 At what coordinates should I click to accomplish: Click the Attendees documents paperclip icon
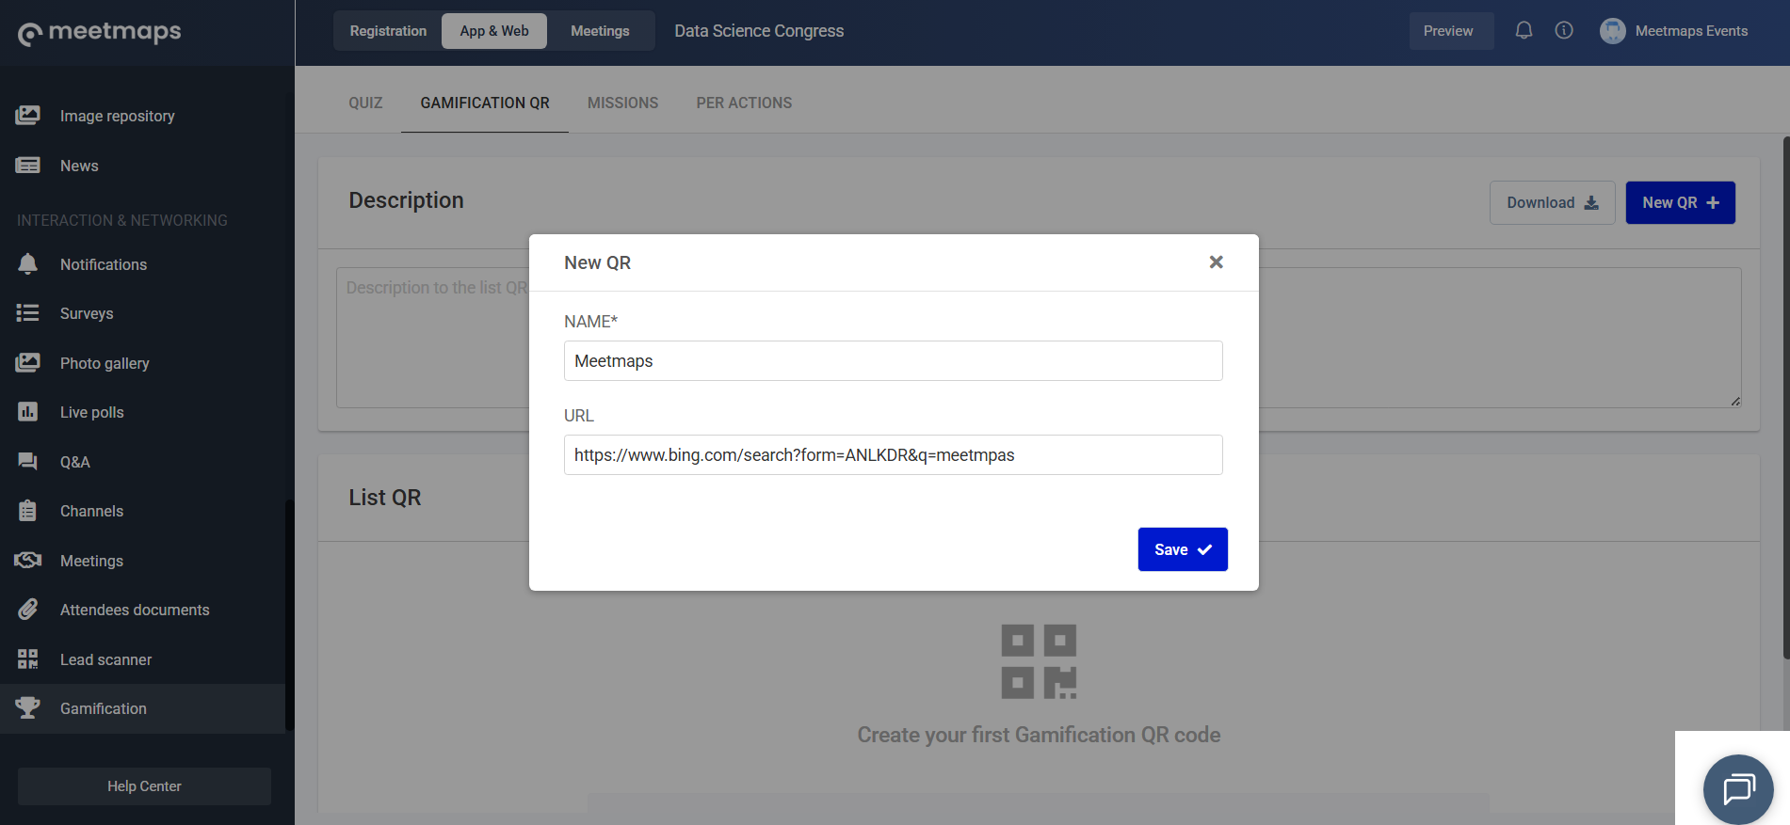click(28, 610)
